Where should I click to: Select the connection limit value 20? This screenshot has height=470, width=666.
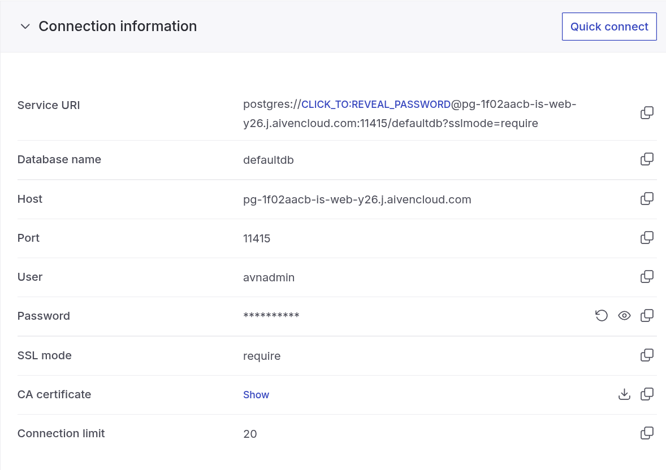pos(250,434)
